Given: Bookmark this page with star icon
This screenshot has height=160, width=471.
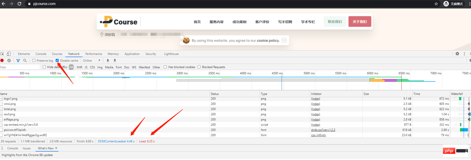Looking at the screenshot, I should 436,4.
